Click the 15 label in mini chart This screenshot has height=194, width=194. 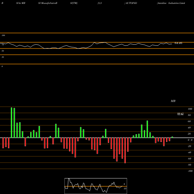(x=125, y=189)
